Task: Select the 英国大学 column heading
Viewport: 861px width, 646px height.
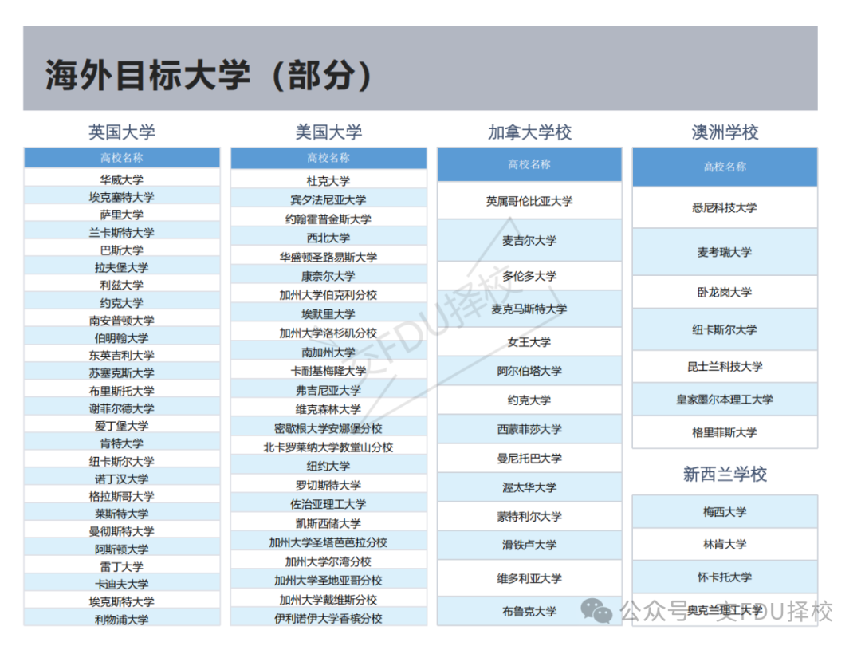Action: coord(122,132)
